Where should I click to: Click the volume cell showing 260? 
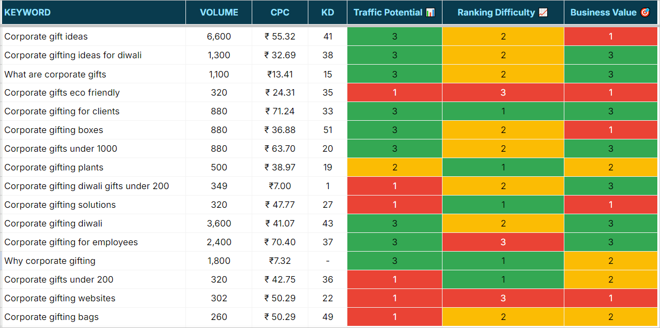tap(219, 317)
